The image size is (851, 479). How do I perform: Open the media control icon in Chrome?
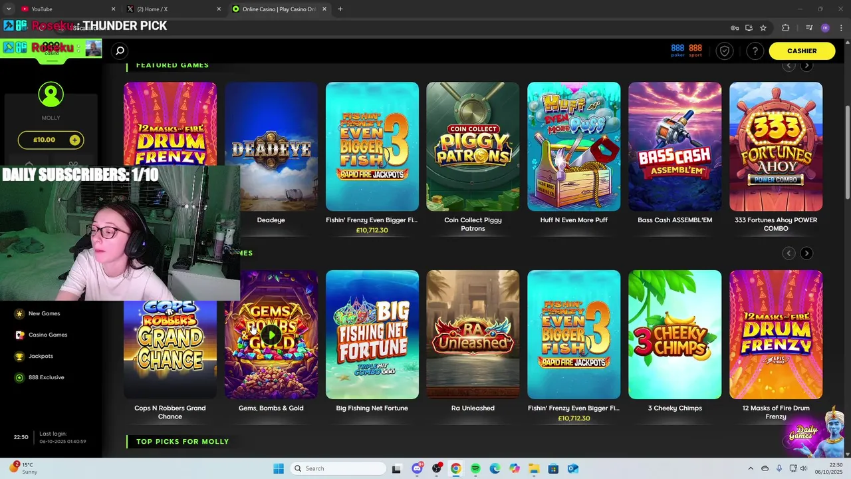tap(809, 28)
